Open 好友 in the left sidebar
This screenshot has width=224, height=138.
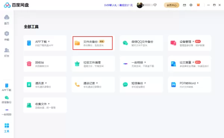[7, 52]
